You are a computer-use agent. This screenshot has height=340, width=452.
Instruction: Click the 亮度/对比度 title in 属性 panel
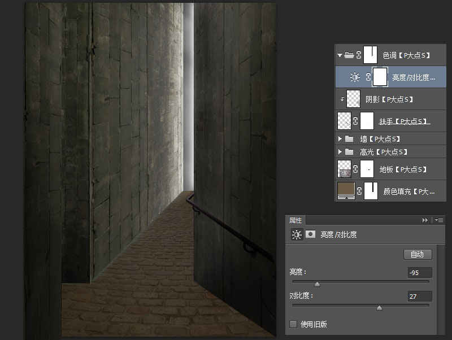(x=338, y=234)
